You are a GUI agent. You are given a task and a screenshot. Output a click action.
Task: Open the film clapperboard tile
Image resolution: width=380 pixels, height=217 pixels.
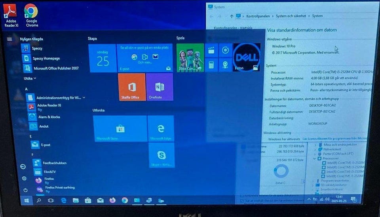211,50
